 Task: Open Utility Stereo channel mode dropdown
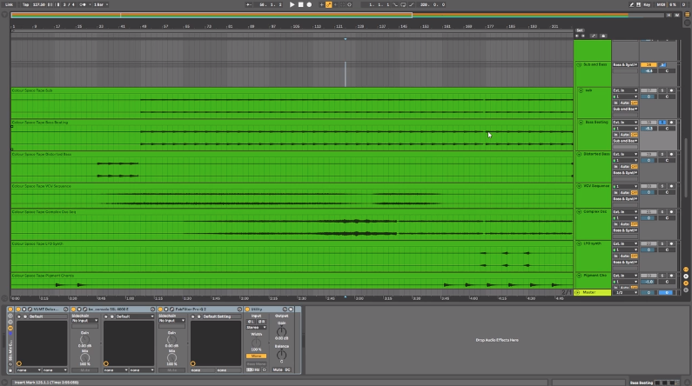[x=257, y=328]
